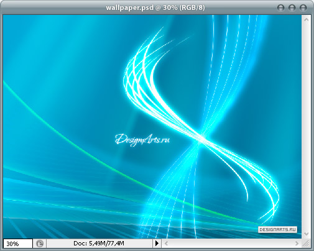This screenshot has height=251, width=314.
Task: Click the window resize grip corner
Action: [x=306, y=244]
